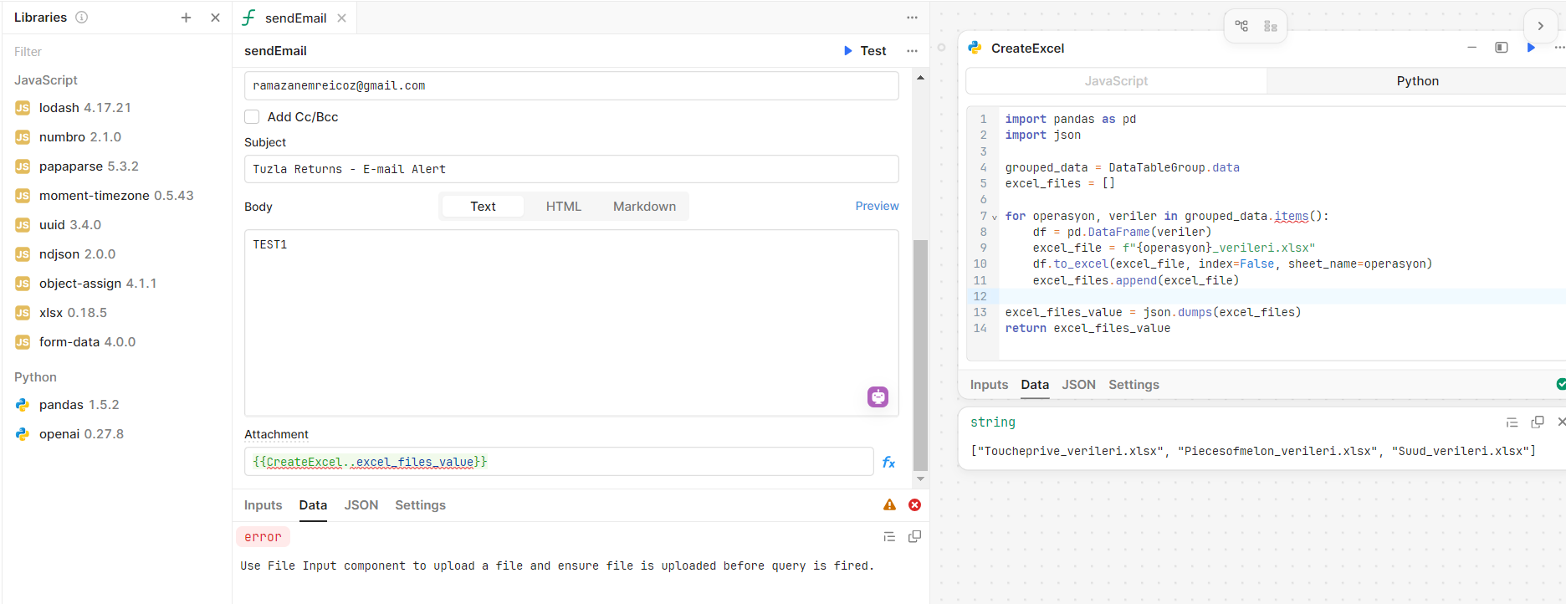Image resolution: width=1566 pixels, height=604 pixels.
Task: Select Markdown body format
Action: [644, 207]
